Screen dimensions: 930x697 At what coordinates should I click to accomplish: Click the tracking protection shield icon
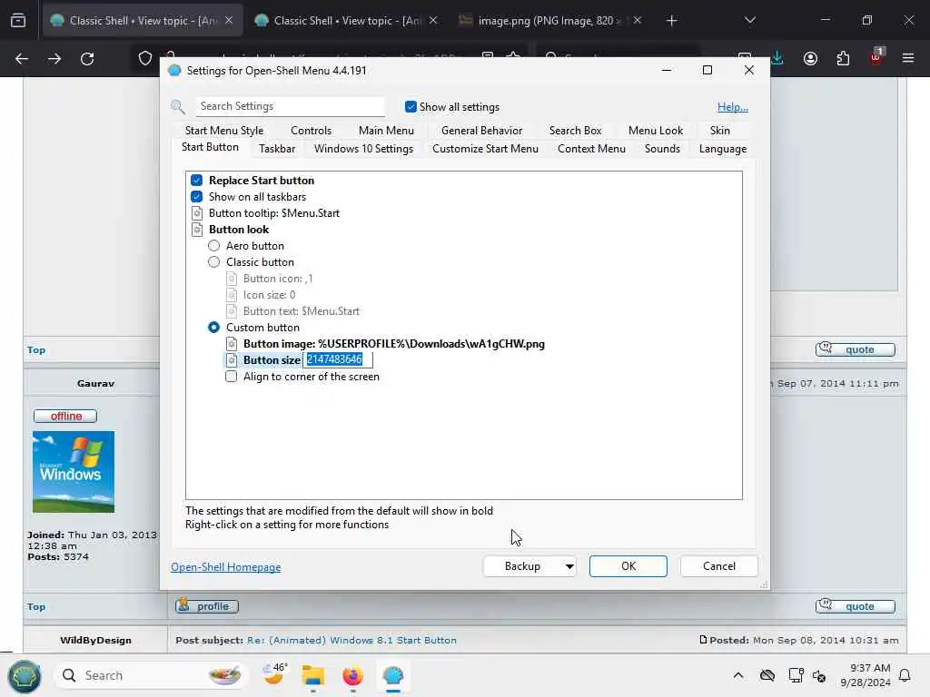(x=144, y=59)
